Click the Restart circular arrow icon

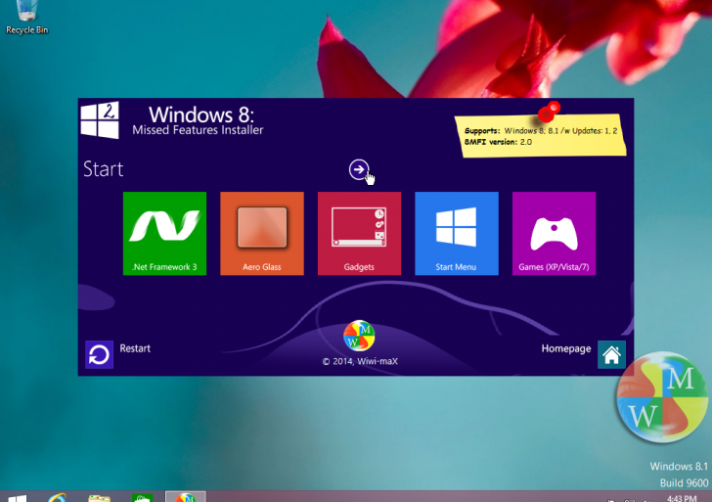point(99,354)
